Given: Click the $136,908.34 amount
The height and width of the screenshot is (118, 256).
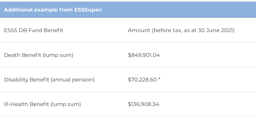Looking at the screenshot, I should [x=143, y=104].
